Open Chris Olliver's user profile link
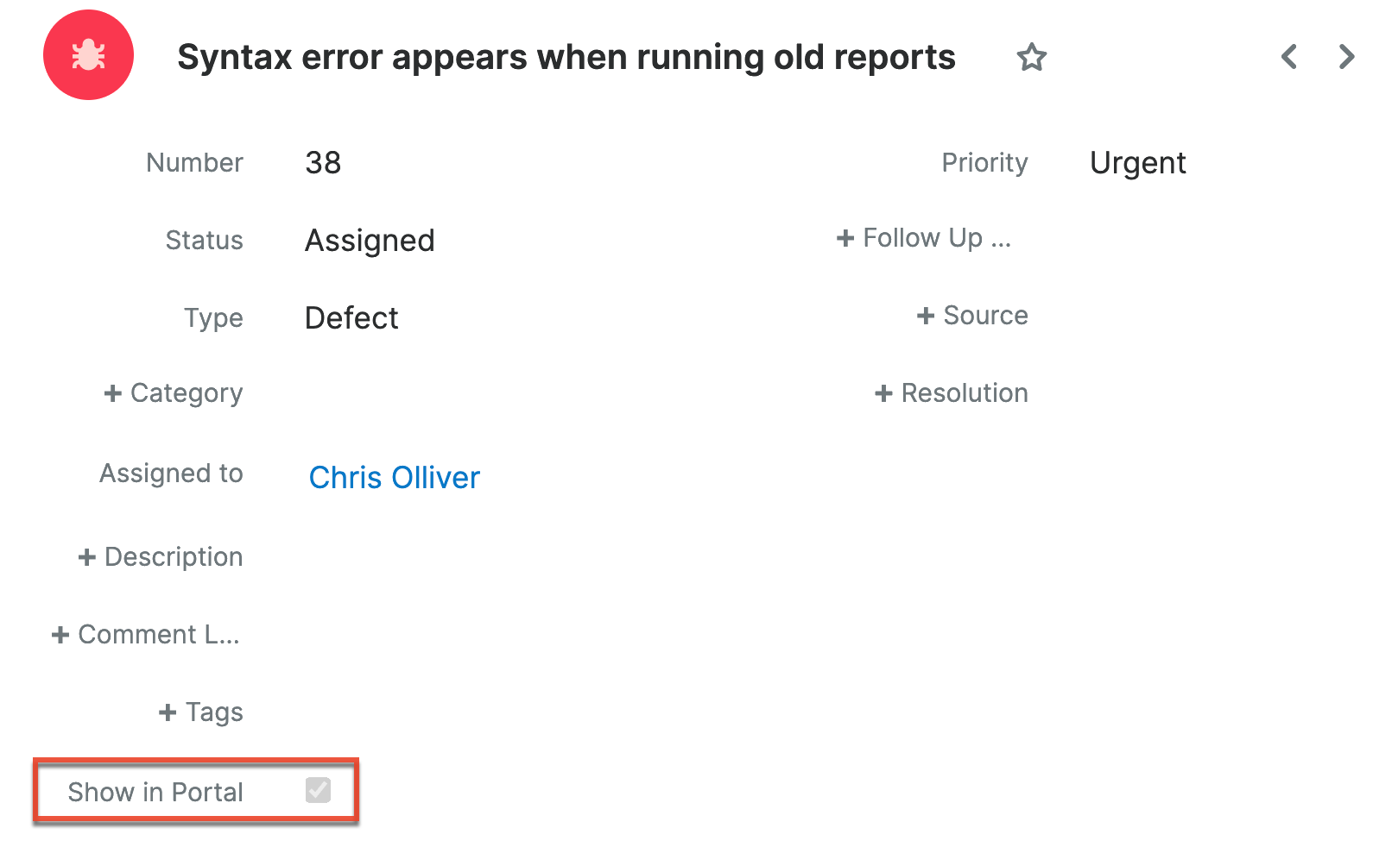 [x=395, y=477]
